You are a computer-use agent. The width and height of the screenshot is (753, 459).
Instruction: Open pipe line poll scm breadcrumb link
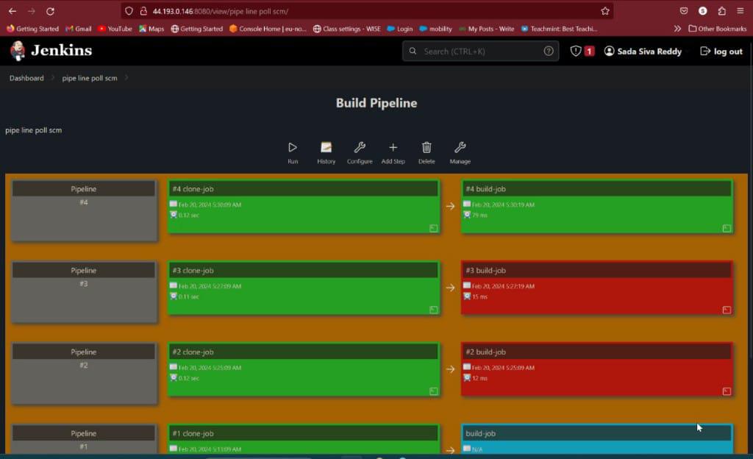click(x=89, y=78)
